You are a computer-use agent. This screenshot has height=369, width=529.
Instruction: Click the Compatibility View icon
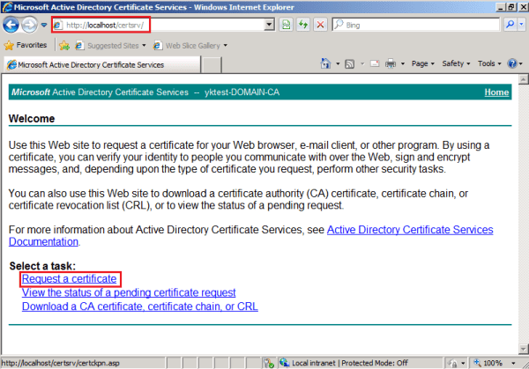point(287,25)
